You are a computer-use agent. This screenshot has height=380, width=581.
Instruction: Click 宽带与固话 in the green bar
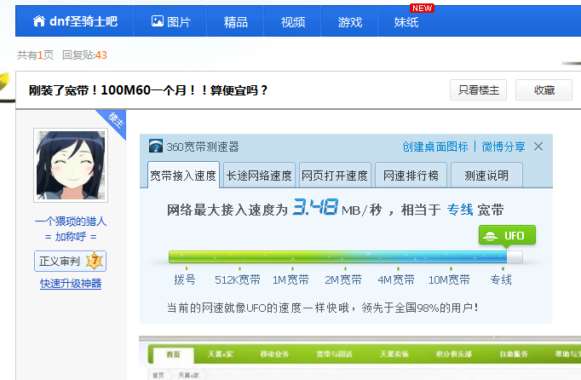tap(334, 354)
